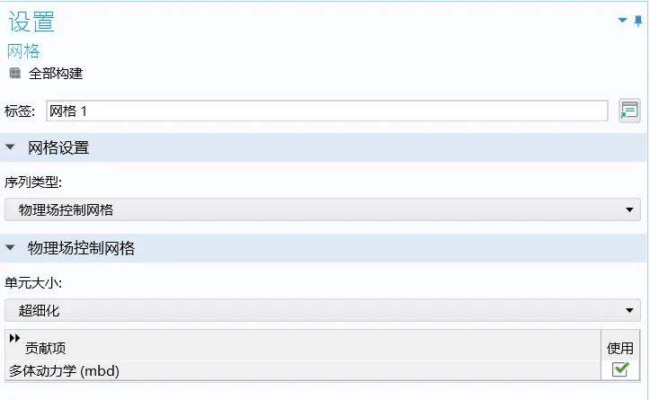Select the 多体动力学 (mbd) table row
The image size is (650, 400).
pos(303,370)
